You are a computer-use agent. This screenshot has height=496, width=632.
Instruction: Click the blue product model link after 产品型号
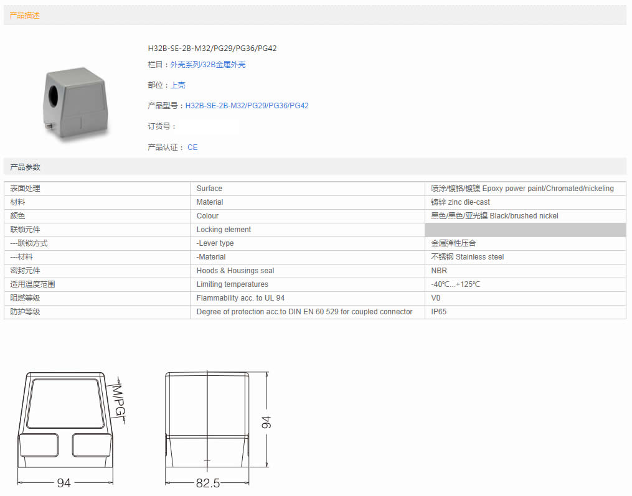[x=247, y=106]
